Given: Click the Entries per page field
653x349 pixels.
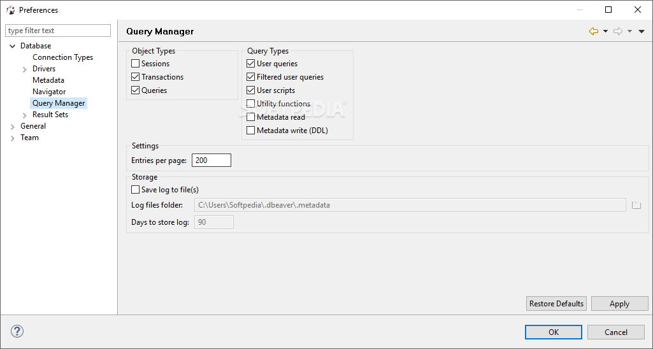Looking at the screenshot, I should point(212,160).
